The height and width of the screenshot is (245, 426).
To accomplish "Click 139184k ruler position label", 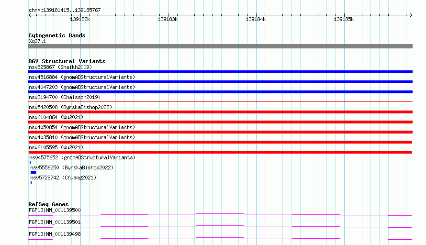I will 256,19.
